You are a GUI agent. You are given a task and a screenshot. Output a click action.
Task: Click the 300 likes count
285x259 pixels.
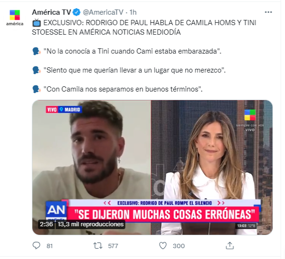(179, 246)
